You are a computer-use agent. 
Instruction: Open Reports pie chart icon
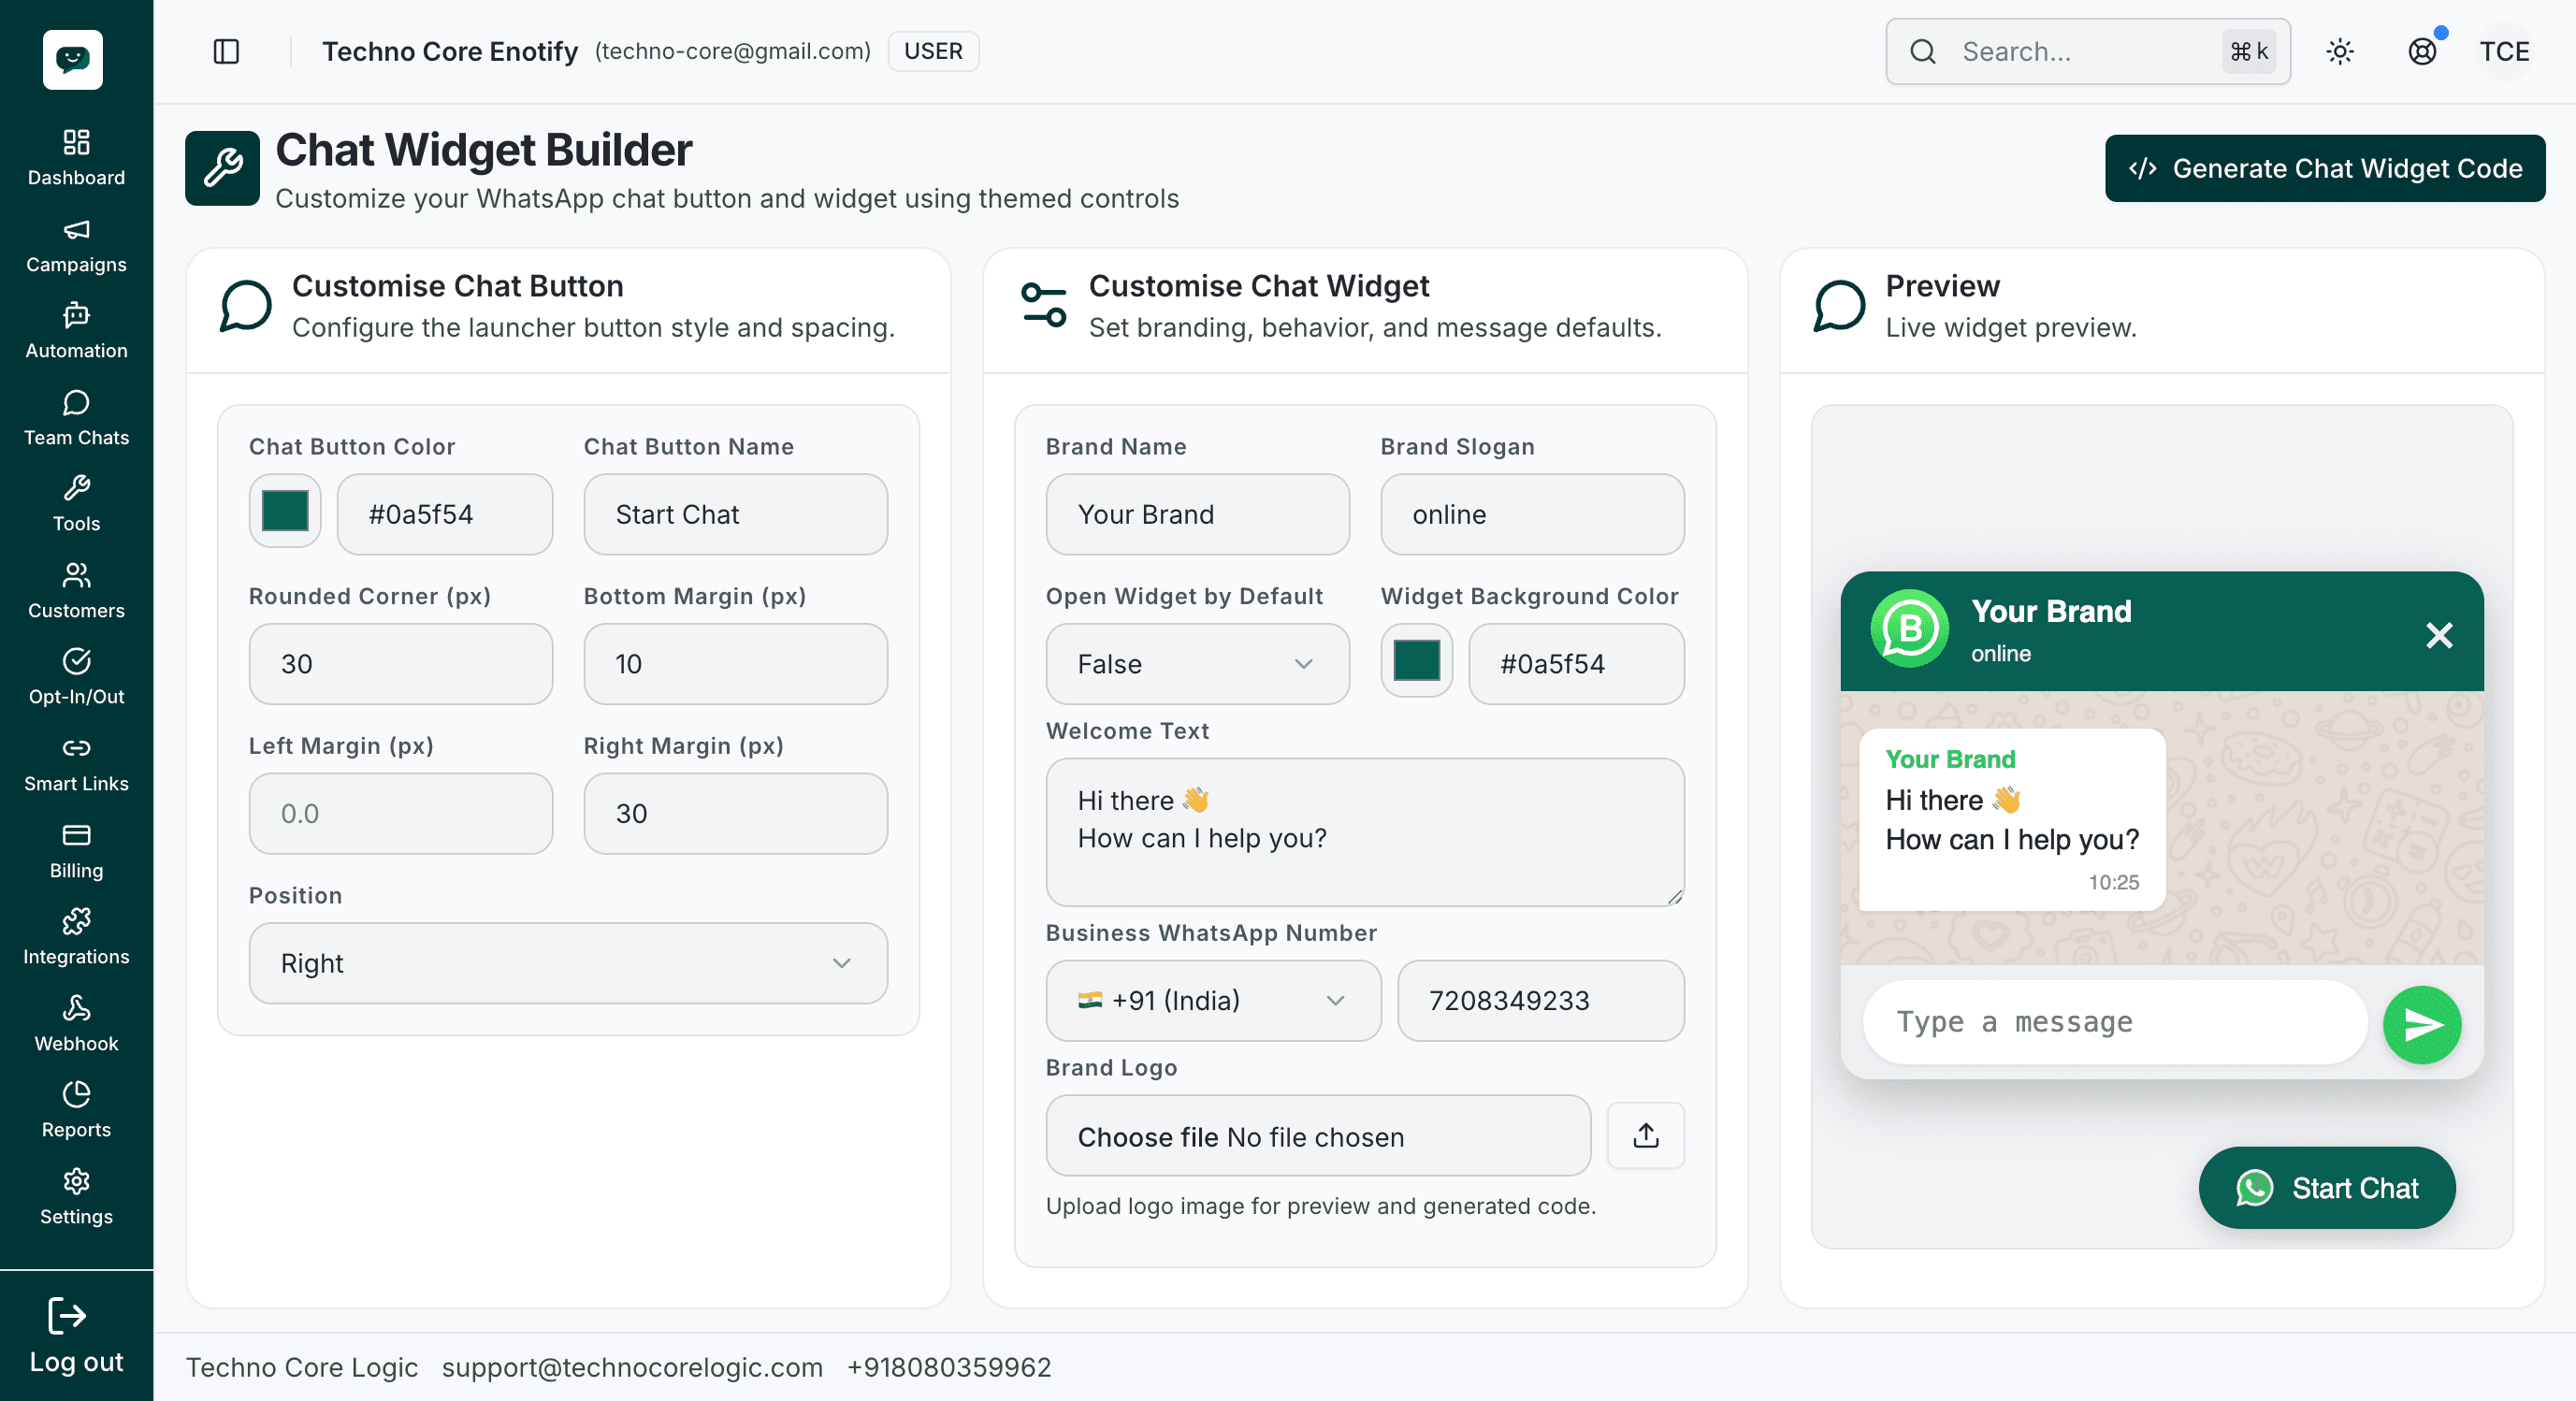click(x=76, y=1094)
